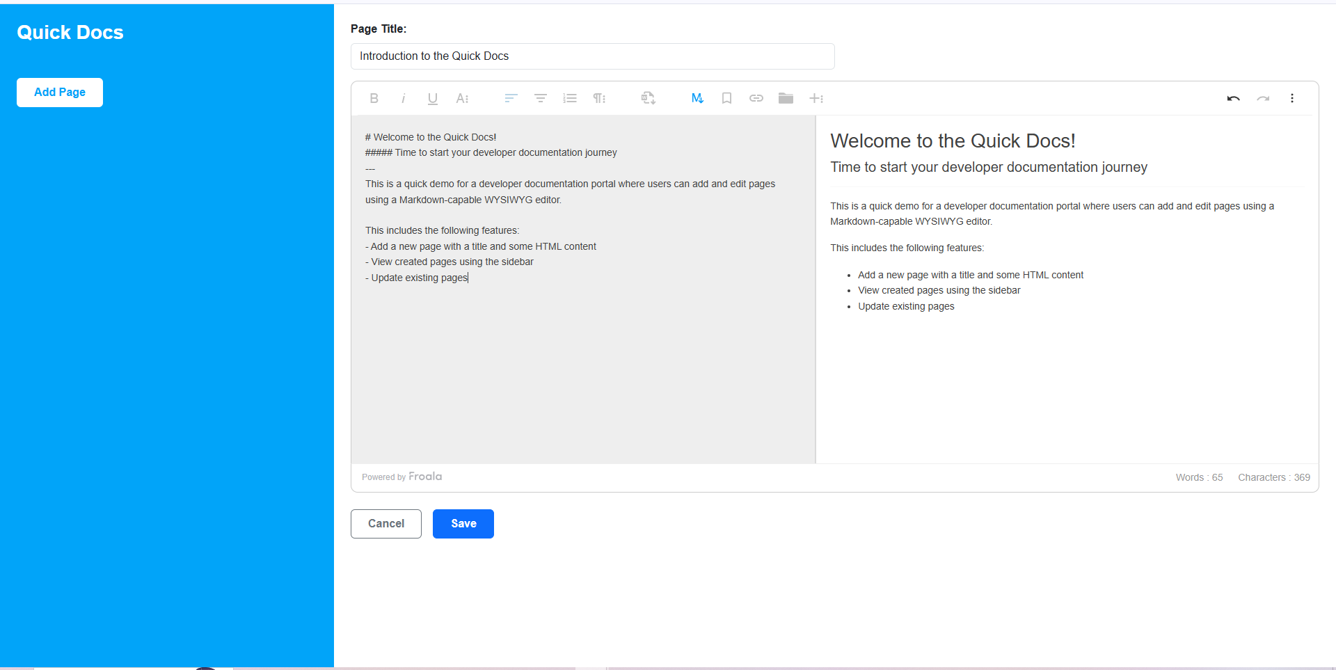1336x670 pixels.
Task: Add a bookmark with the bookmark icon
Action: pos(726,98)
